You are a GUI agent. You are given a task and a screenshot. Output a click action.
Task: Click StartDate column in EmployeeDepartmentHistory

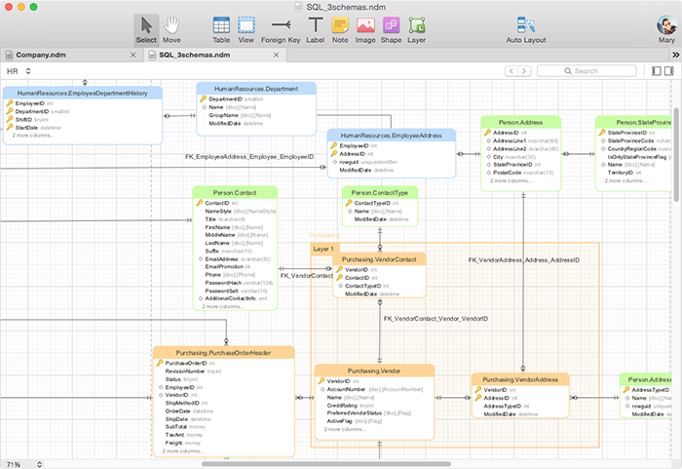(x=34, y=128)
